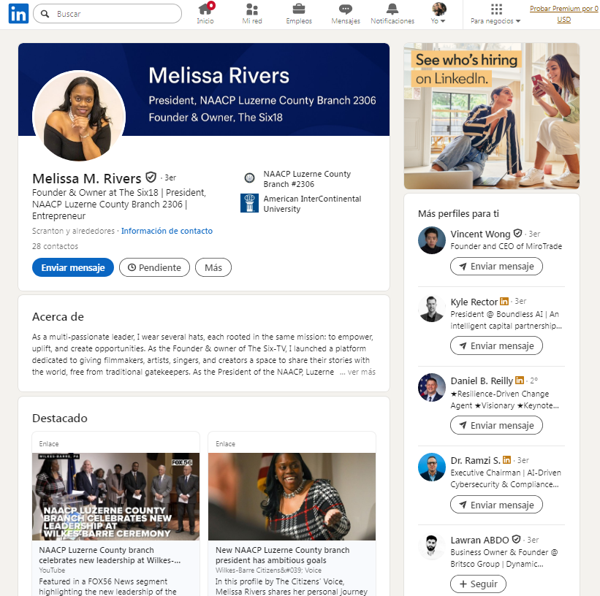Image resolution: width=600 pixels, height=596 pixels.
Task: Send message to Kyle Rector
Action: tap(496, 345)
